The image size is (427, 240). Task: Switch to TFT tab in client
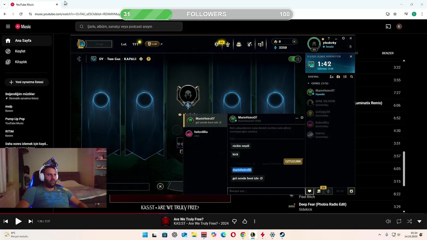coord(135,44)
